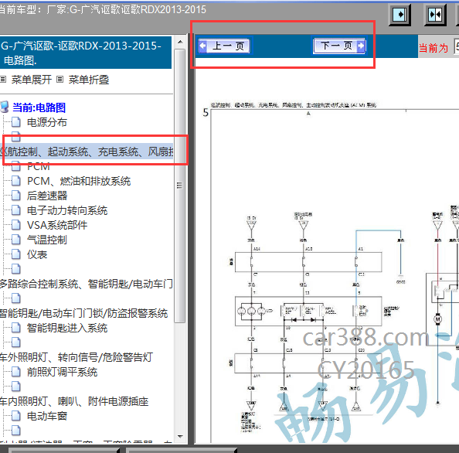The height and width of the screenshot is (453, 459).
Task: Open the 后差速器 entry
Action: [x=47, y=196]
